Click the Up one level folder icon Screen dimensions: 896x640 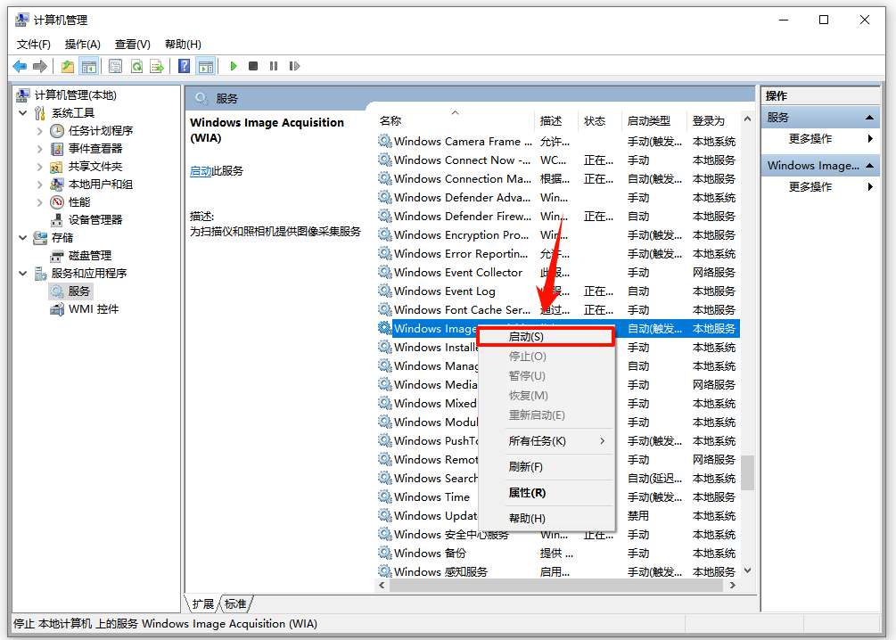(x=68, y=66)
